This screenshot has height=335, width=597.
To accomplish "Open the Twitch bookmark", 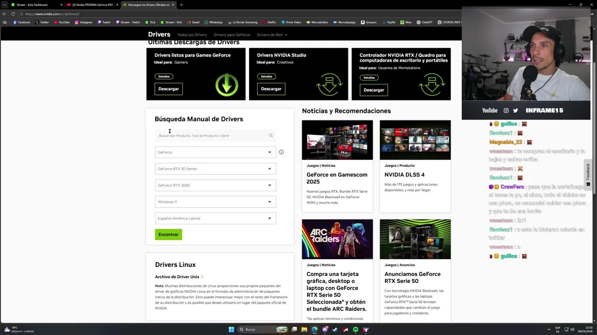I will [x=104, y=22].
